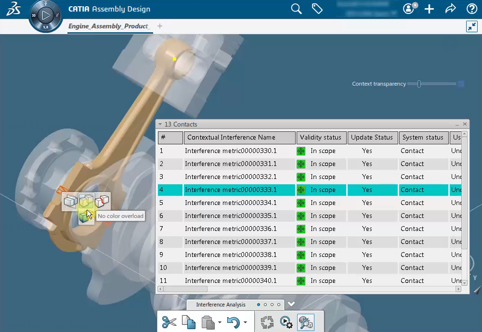Image resolution: width=482 pixels, height=332 pixels.
Task: Click the scroll right arrow of contacts table
Action: coord(458,289)
